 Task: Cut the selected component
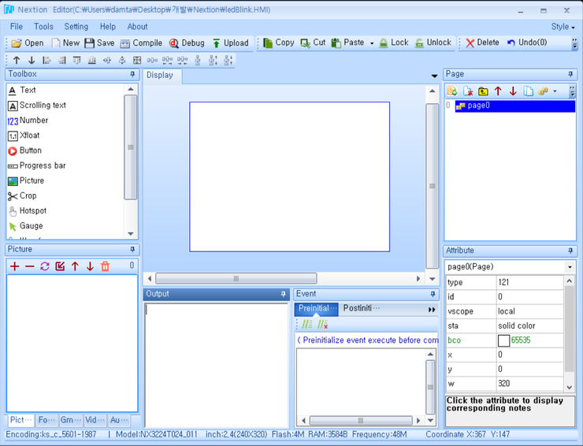(x=313, y=43)
